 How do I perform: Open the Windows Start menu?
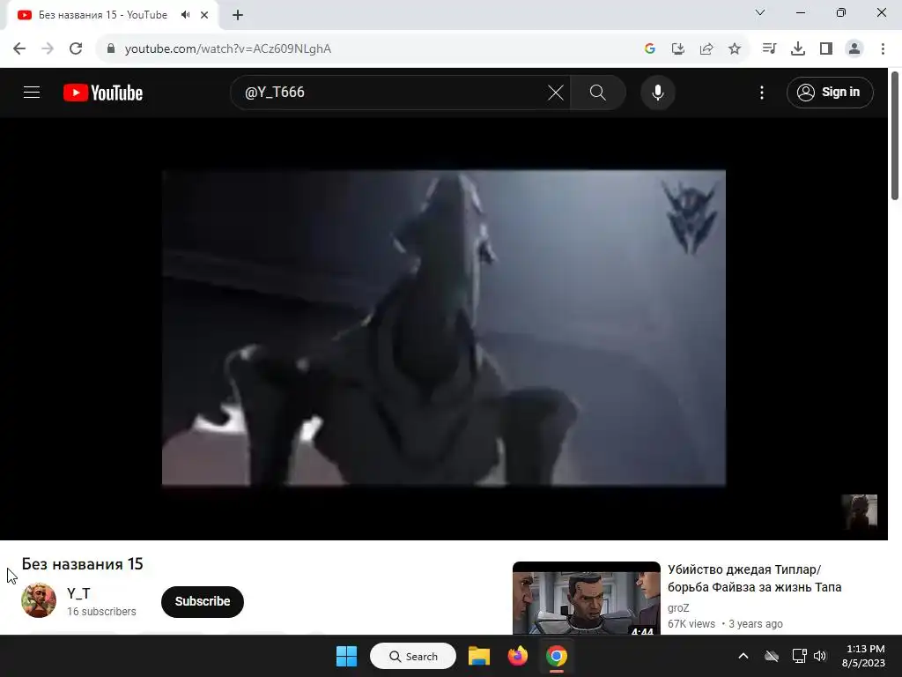pyautogui.click(x=346, y=656)
